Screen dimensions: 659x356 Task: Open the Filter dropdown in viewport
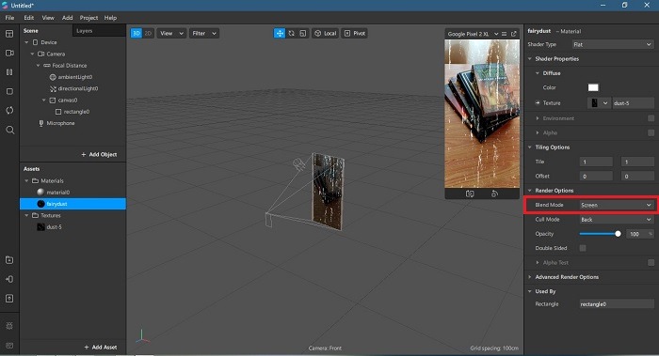(204, 33)
